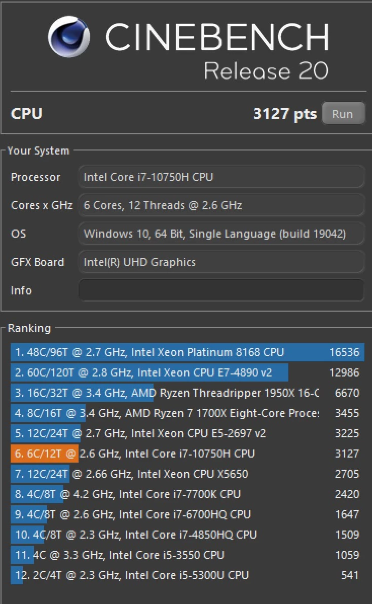Select the Threadripper 1950X ranking row
This screenshot has height=604, width=372.
click(x=187, y=393)
